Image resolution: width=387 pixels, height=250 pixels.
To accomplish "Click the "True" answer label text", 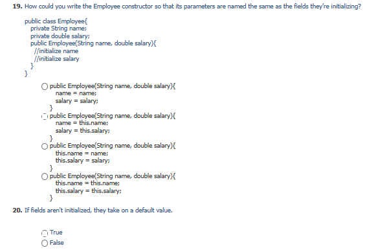I will (x=56, y=233).
